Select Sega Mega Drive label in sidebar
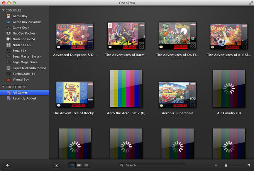 25,62
